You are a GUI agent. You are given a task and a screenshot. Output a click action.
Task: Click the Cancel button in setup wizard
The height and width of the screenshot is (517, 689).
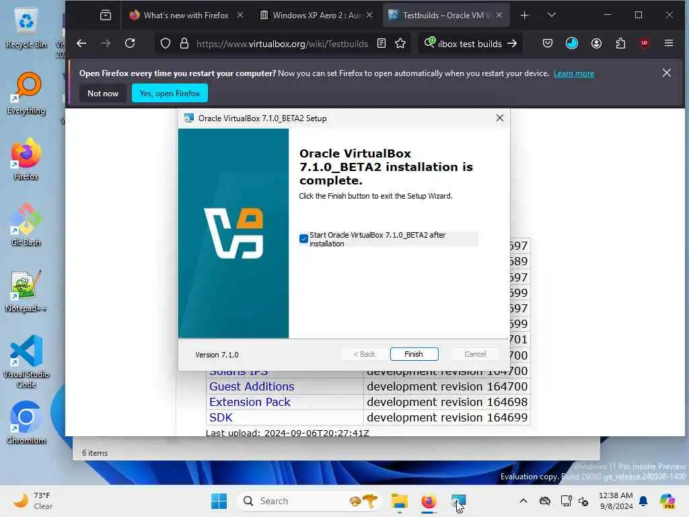(475, 354)
